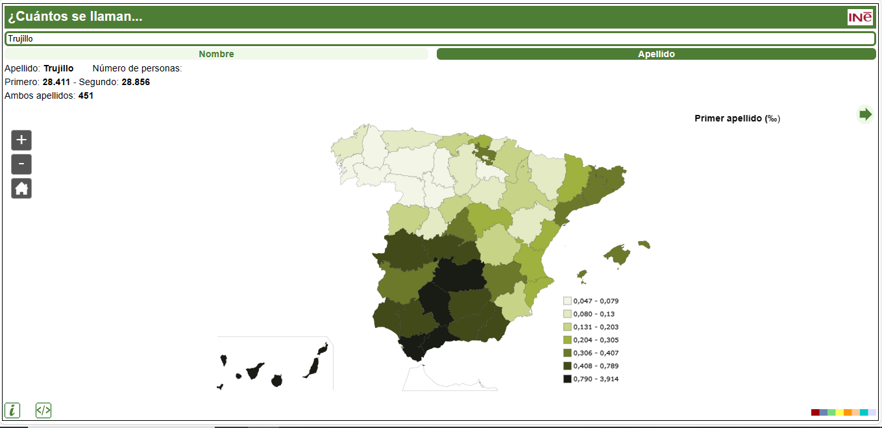Reset map view with home button
This screenshot has height=428, width=882.
21,188
